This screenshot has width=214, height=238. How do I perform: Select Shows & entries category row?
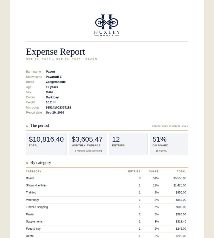107,185
